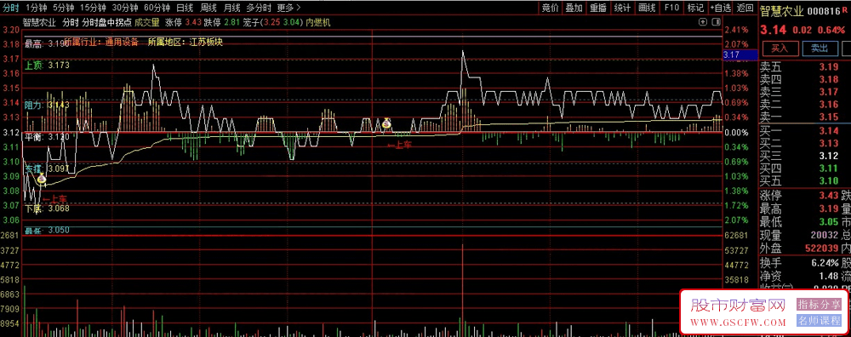Select the 卖四 ask row at 3.18
The image size is (851, 337).
coord(803,80)
